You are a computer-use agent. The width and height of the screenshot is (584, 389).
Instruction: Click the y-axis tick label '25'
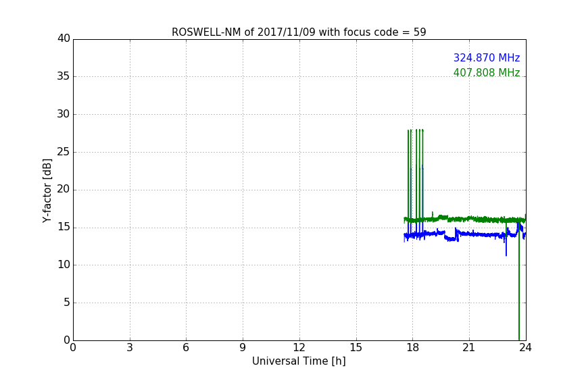pos(64,151)
